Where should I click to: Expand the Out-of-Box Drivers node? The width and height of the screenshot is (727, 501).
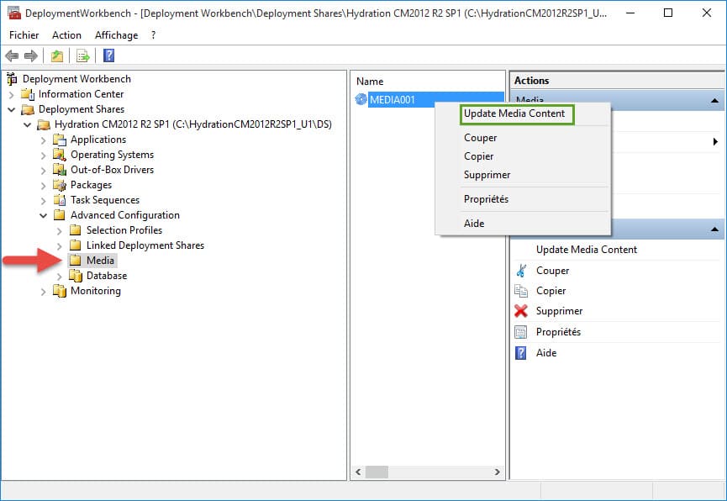44,171
